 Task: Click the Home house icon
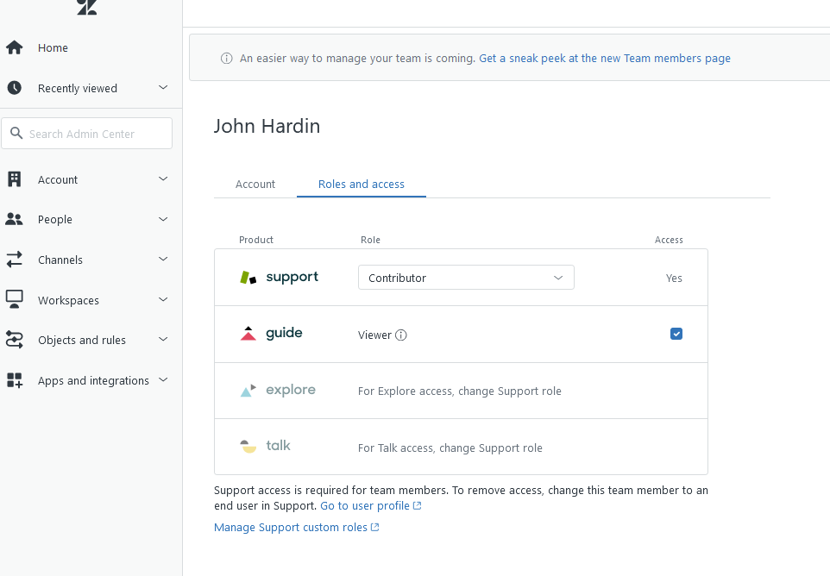(15, 47)
